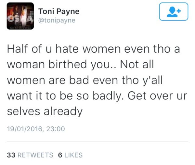
Task: Open the @tonipayne handle link
Action: point(57,20)
